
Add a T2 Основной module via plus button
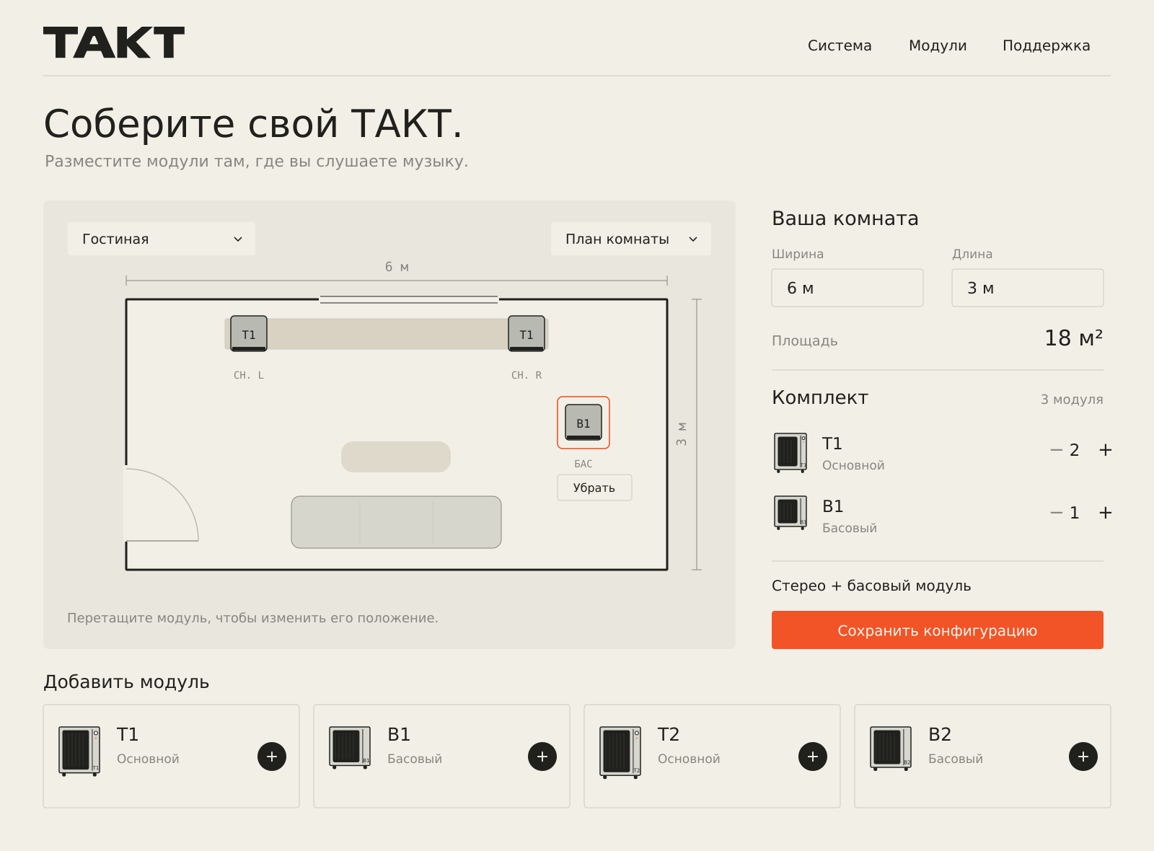tap(813, 757)
